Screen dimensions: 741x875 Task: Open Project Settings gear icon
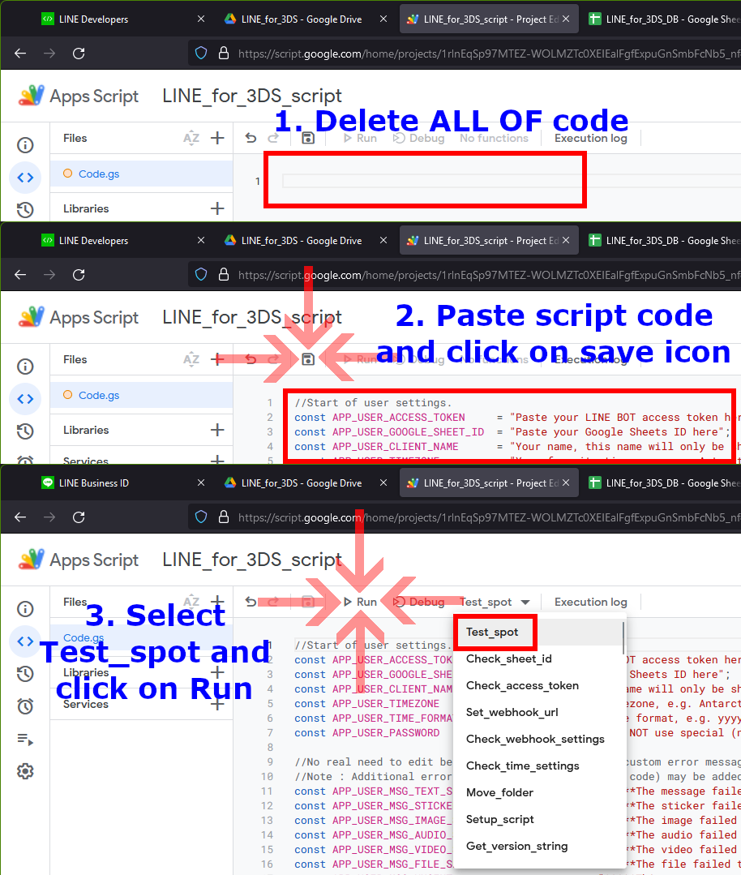click(25, 772)
